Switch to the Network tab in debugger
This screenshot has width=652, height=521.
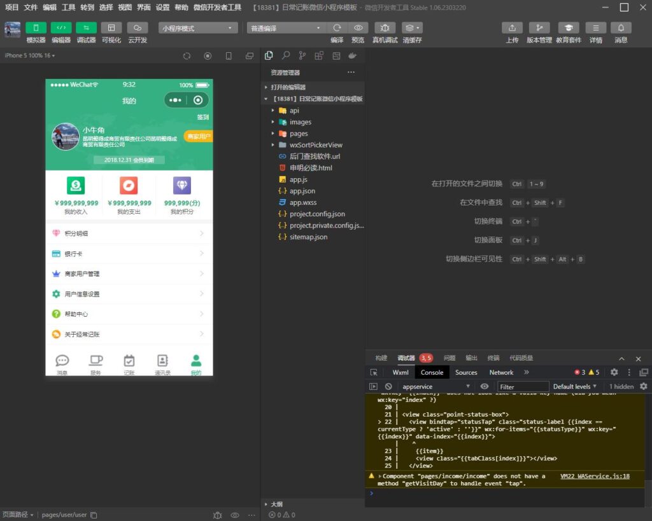[x=501, y=372]
